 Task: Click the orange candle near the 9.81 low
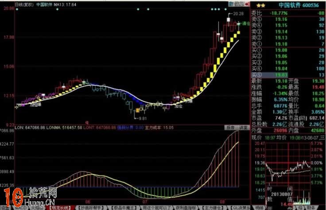pyautogui.click(x=137, y=110)
